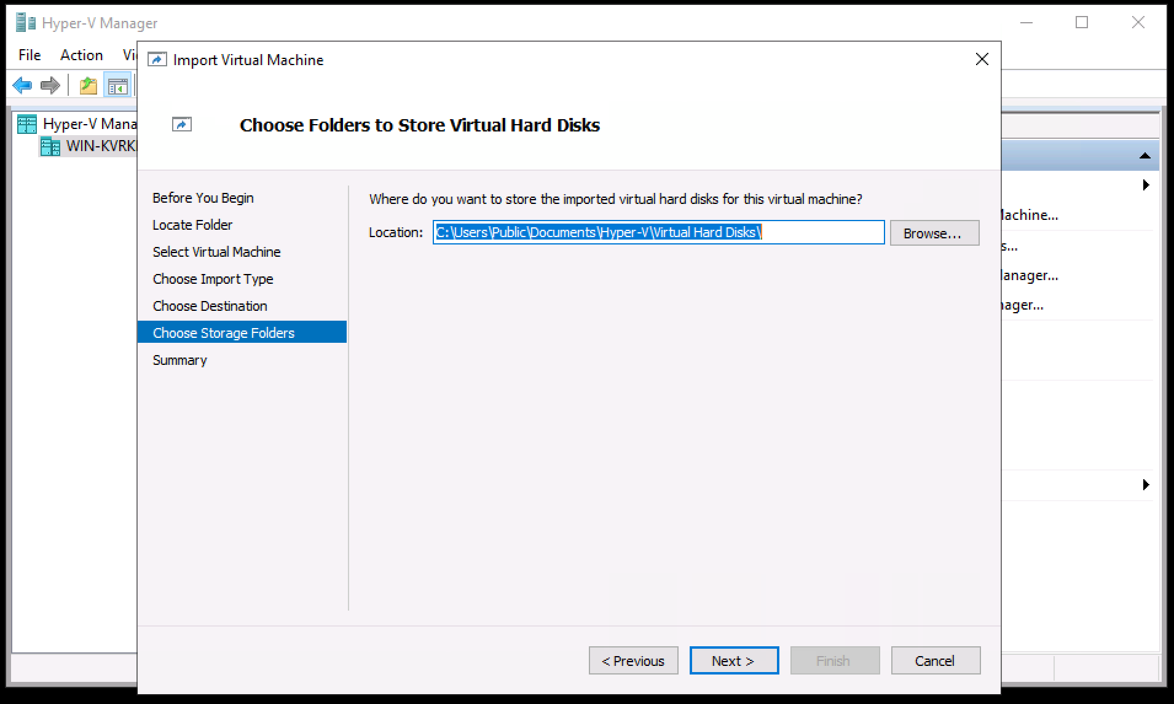
Task: Expand the right-pointing arrow in the Actions pane
Action: point(1146,184)
